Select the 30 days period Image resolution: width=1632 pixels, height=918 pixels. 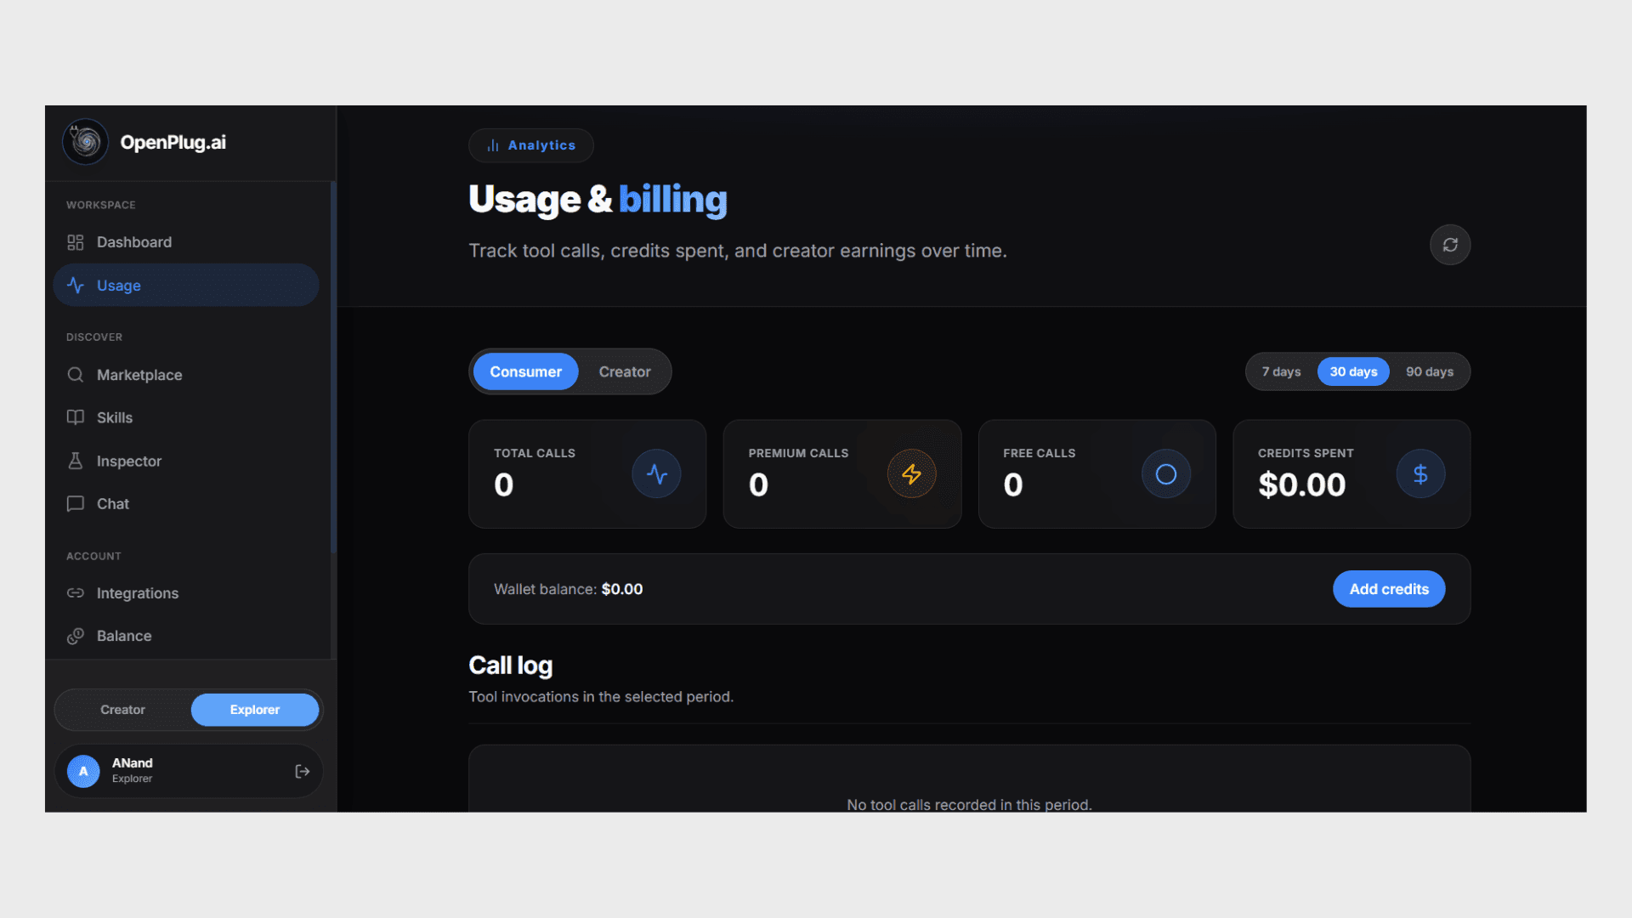(1353, 371)
